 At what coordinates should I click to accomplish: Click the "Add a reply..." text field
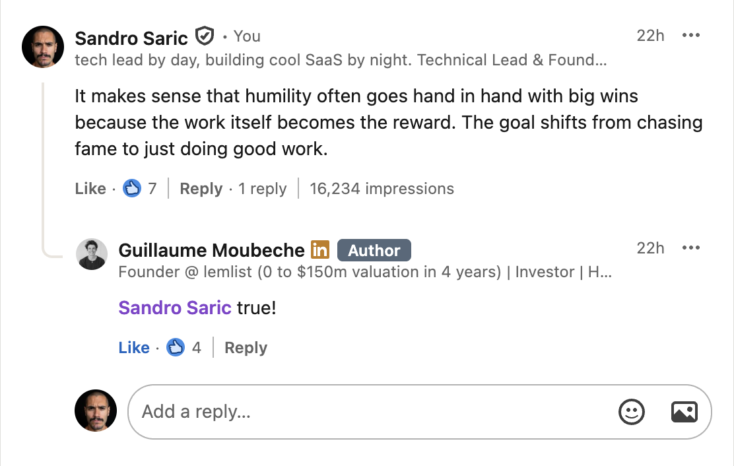click(370, 412)
